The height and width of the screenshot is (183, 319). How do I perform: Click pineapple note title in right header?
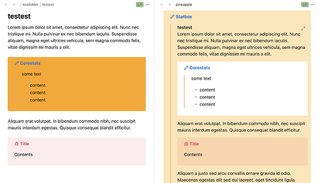pyautogui.click(x=184, y=5)
